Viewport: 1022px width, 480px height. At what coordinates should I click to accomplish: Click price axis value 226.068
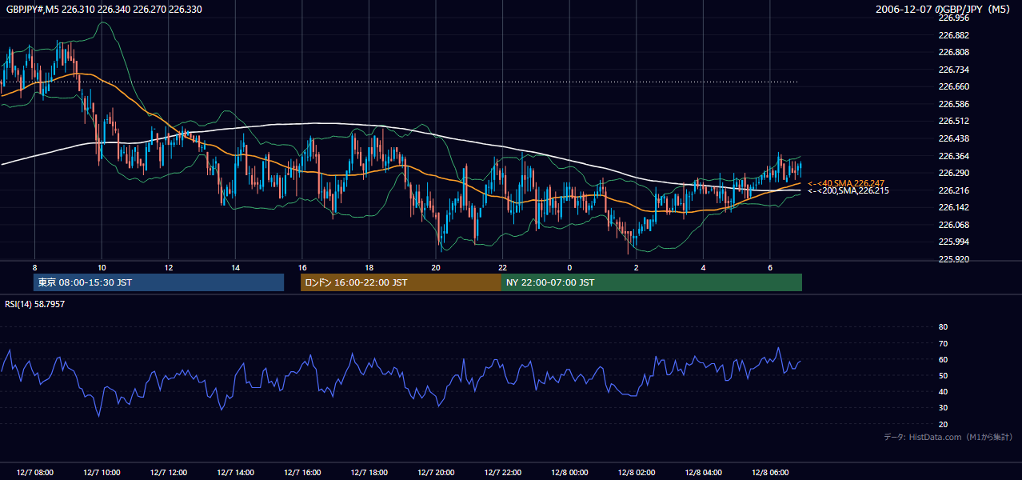pos(953,224)
